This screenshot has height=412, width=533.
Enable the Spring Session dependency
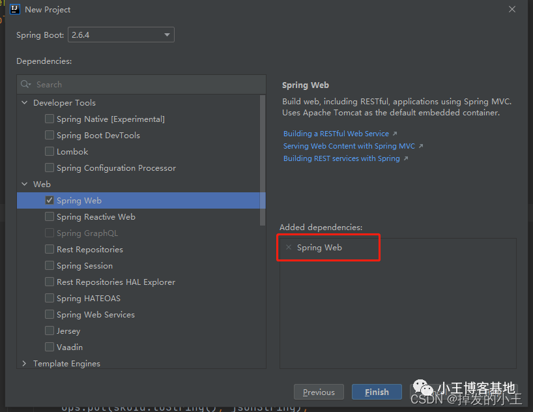50,266
